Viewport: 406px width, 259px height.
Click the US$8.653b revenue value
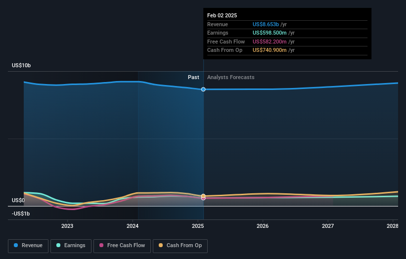(266, 24)
